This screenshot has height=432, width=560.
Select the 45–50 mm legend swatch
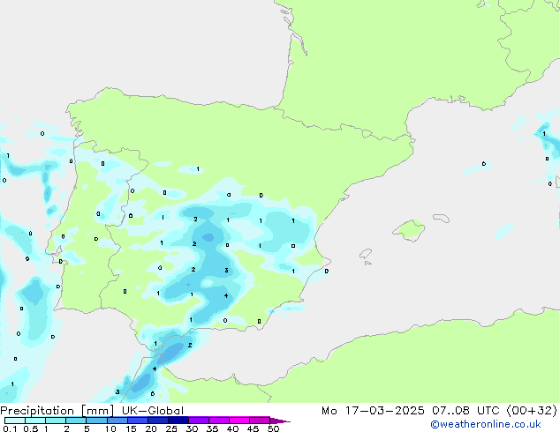pyautogui.click(x=260, y=421)
